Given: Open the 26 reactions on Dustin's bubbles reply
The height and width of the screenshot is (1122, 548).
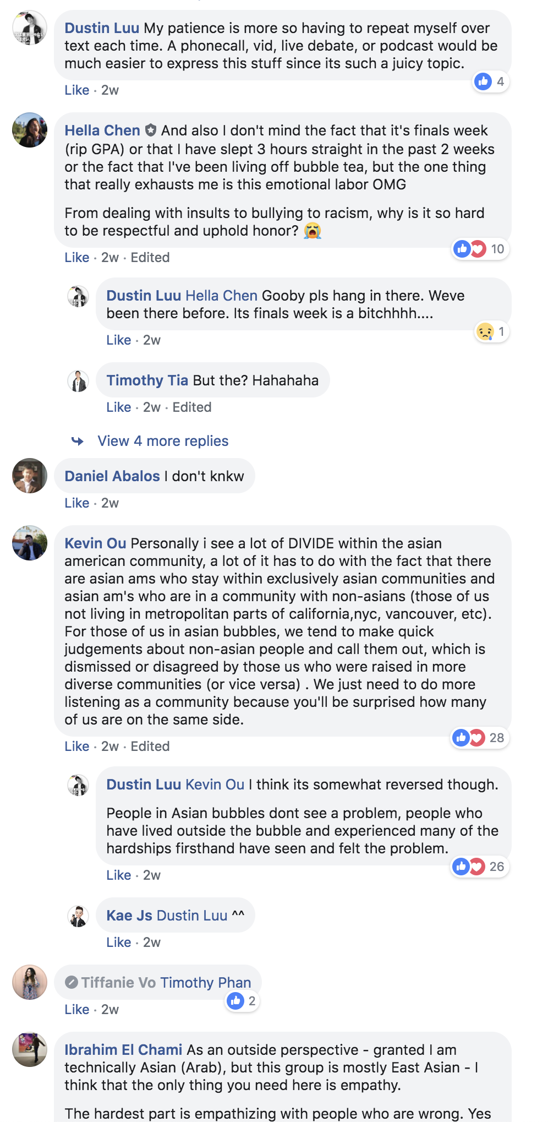Looking at the screenshot, I should tap(479, 867).
